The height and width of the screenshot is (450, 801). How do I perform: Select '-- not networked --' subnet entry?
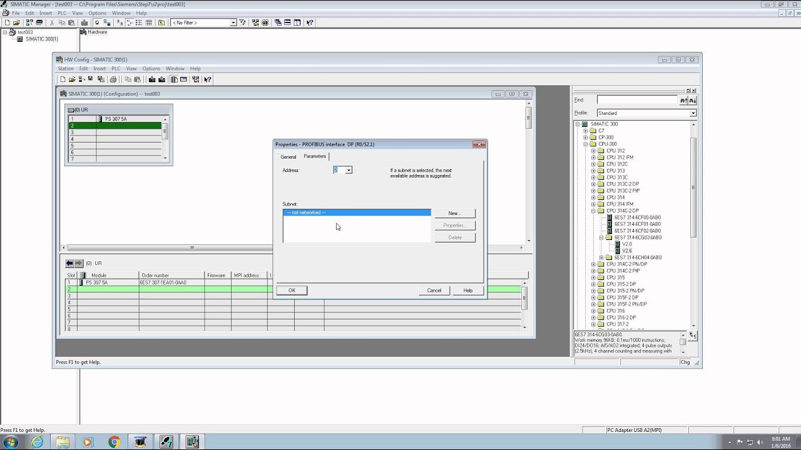pos(357,212)
